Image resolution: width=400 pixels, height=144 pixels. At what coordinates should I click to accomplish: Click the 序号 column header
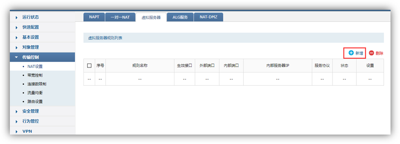(x=100, y=66)
